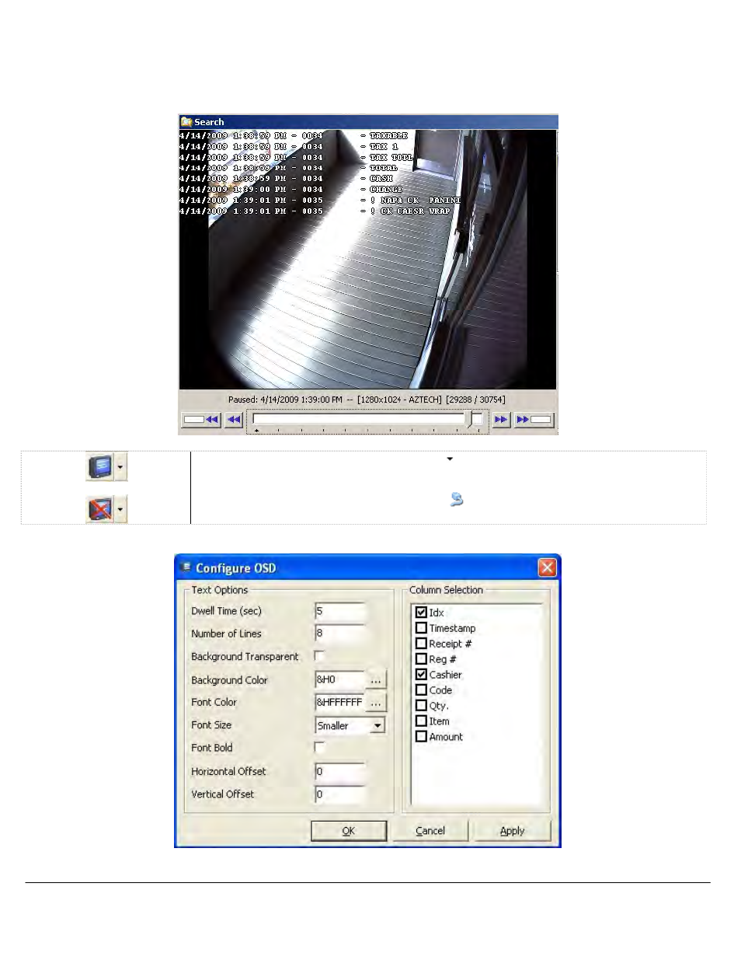Click the Apply button
Image resolution: width=741 pixels, height=960 pixels.
[x=513, y=831]
